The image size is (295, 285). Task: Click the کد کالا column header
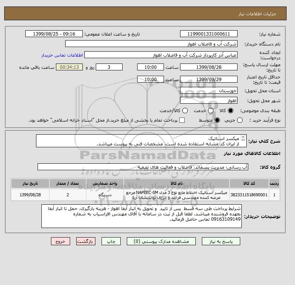(x=249, y=183)
